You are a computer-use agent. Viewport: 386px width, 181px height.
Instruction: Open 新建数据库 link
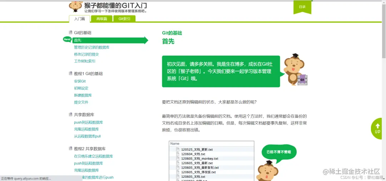point(83,95)
